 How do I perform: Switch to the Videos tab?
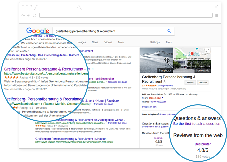[x=108, y=42]
